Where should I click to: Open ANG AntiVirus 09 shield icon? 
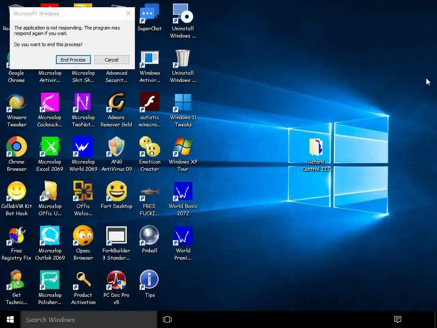pos(117,154)
